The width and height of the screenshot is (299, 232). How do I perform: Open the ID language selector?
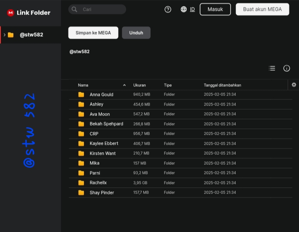pos(193,9)
